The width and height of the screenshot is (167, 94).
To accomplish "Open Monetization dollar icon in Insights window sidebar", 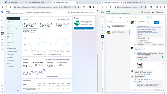I will 2,43.
